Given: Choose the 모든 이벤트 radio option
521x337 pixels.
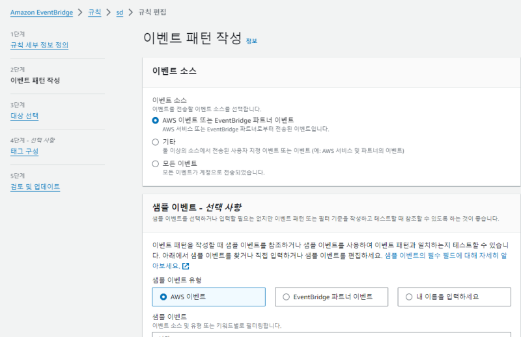Looking at the screenshot, I should pos(155,163).
